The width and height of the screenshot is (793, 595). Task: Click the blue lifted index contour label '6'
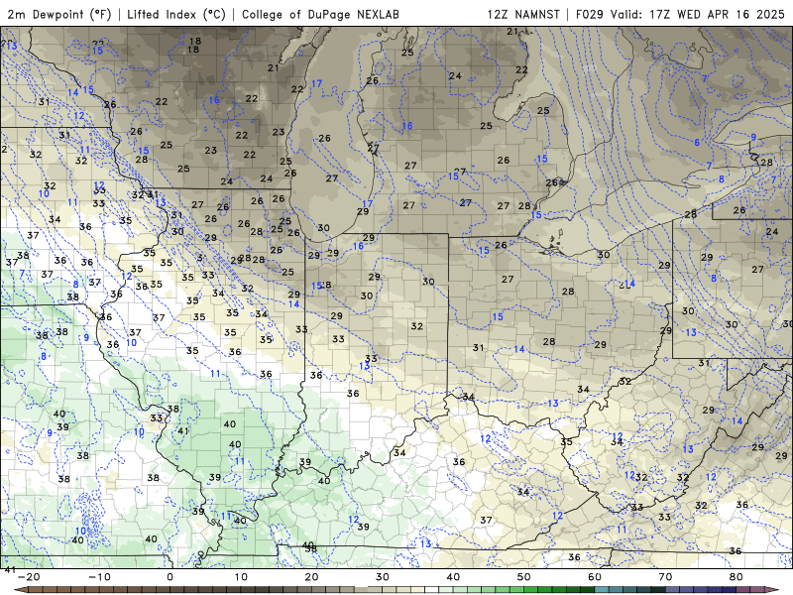point(697,143)
